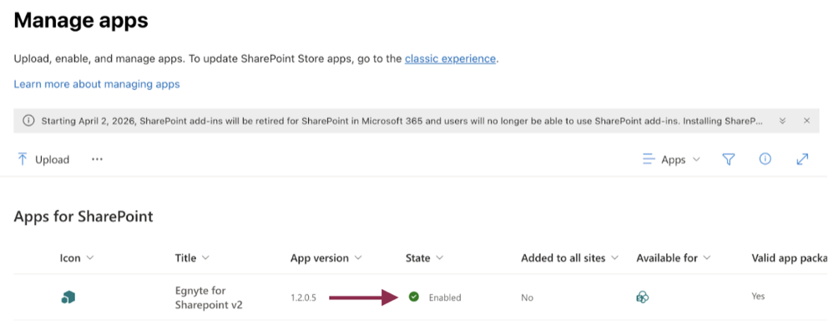Open the info details pane icon
This screenshot has width=834, height=324.
[x=766, y=159]
